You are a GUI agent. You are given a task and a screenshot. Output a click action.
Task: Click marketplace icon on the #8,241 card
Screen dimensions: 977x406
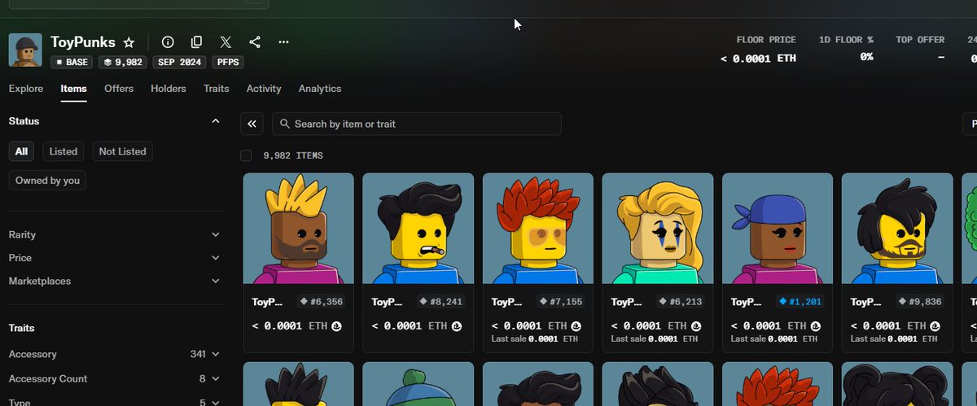pos(456,325)
